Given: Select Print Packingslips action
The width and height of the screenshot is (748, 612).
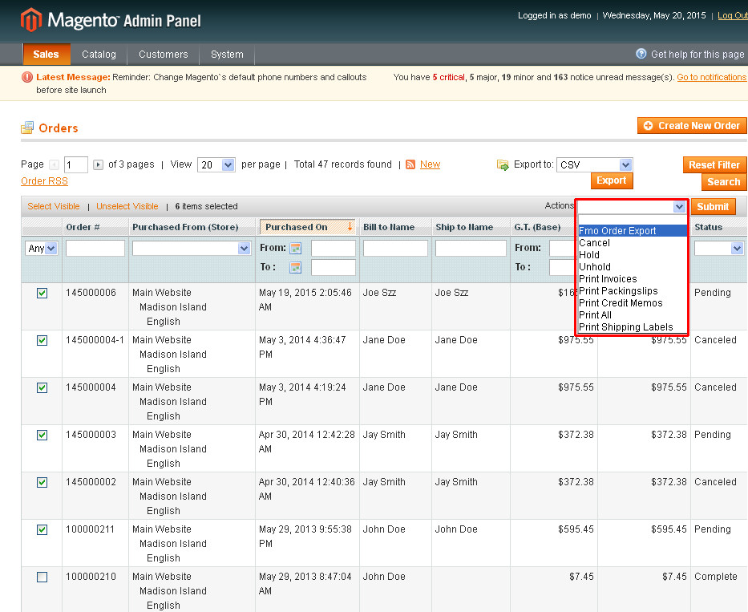Looking at the screenshot, I should coord(632,290).
